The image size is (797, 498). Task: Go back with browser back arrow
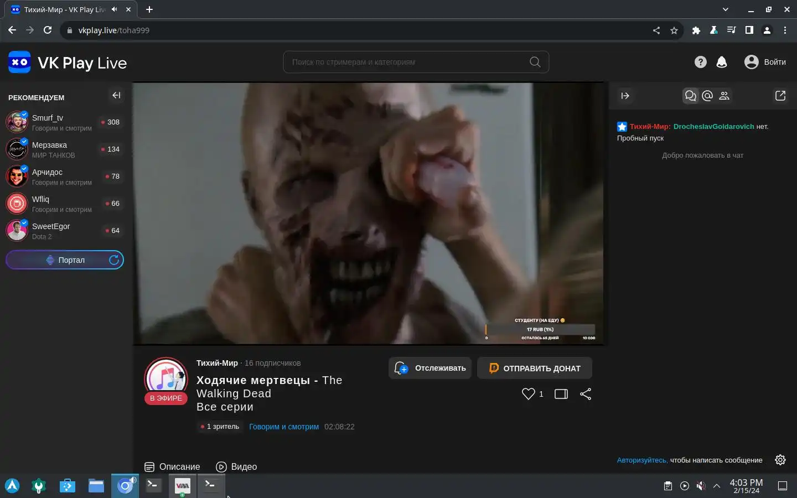point(12,30)
